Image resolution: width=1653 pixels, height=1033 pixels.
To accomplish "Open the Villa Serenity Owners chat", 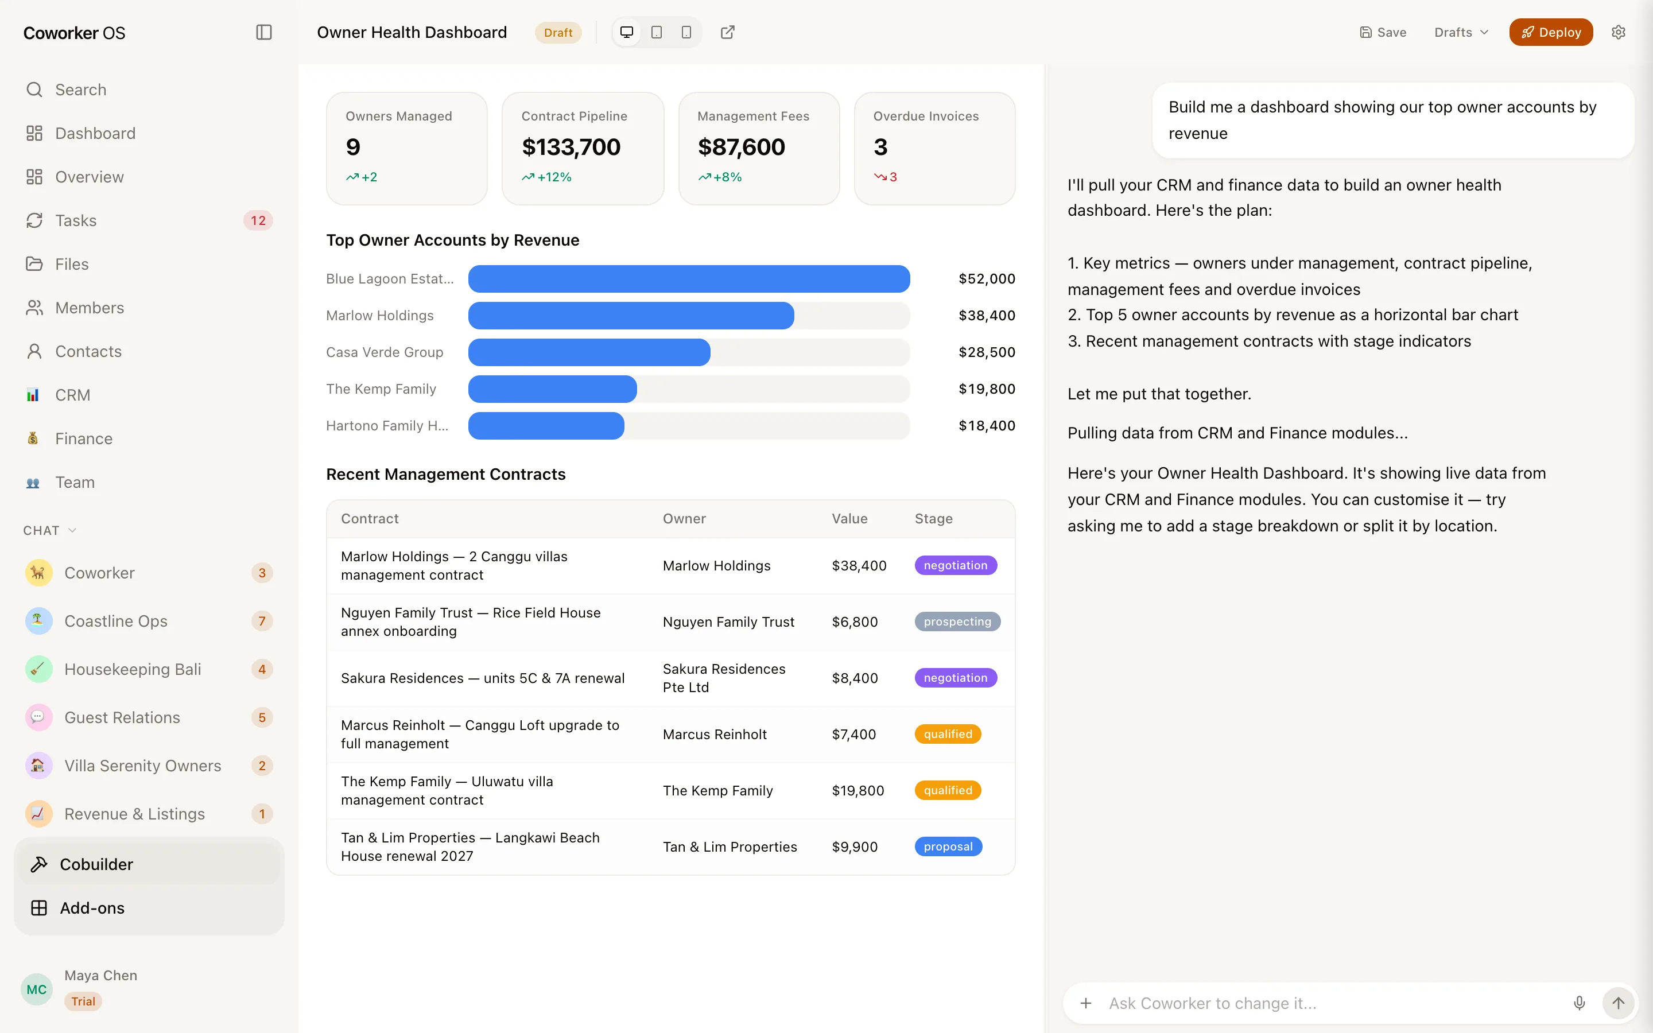I will [149, 766].
